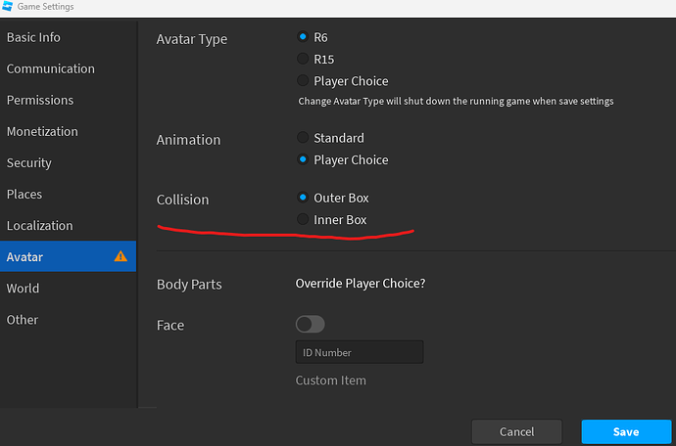Choose Player Choice animation option

(x=303, y=159)
